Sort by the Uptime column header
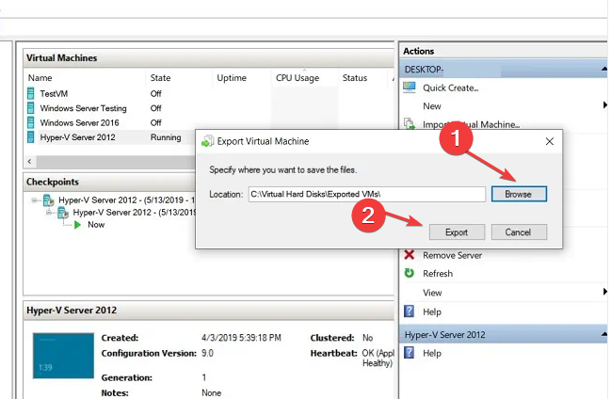The image size is (611, 399). tap(232, 78)
